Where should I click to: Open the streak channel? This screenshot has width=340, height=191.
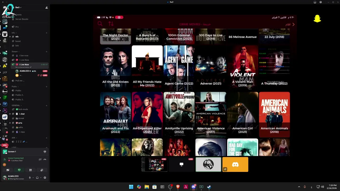coord(21,118)
